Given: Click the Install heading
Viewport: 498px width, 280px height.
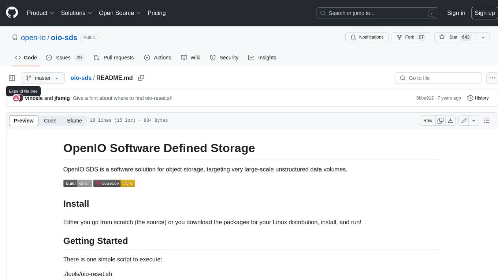Looking at the screenshot, I should 76,203.
